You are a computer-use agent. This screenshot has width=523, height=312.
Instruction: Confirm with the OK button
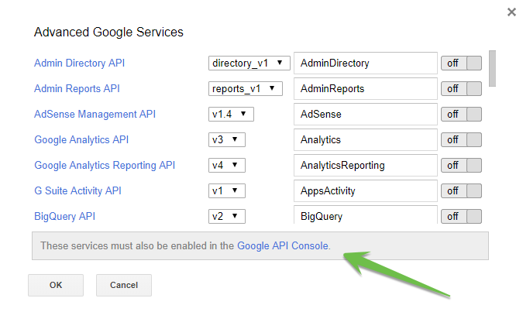(x=56, y=286)
